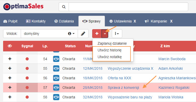Click the Otwarta status in row 54
Viewport: 196px width, 102px height.
tap(69, 59)
